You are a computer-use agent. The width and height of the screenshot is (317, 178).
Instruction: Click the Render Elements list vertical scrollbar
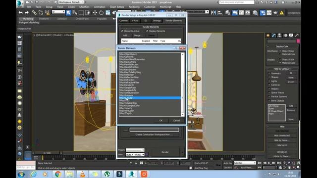(183, 85)
